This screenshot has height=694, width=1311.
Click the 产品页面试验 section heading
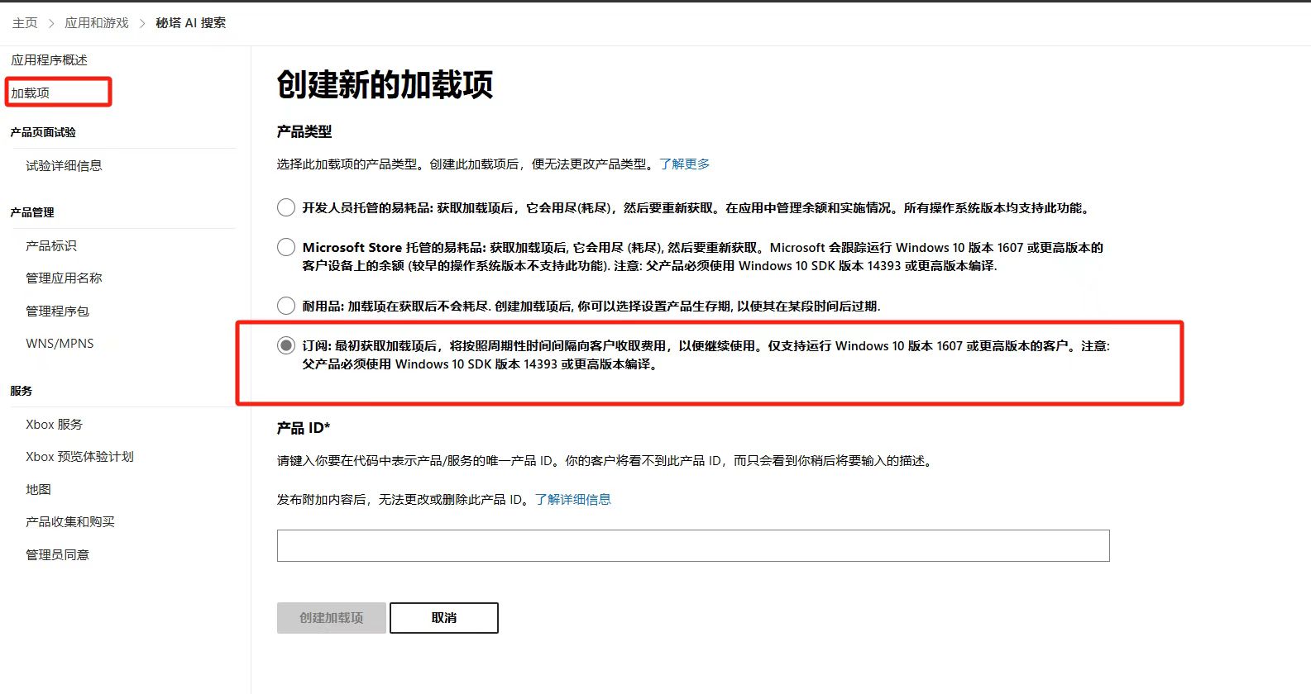coord(43,132)
